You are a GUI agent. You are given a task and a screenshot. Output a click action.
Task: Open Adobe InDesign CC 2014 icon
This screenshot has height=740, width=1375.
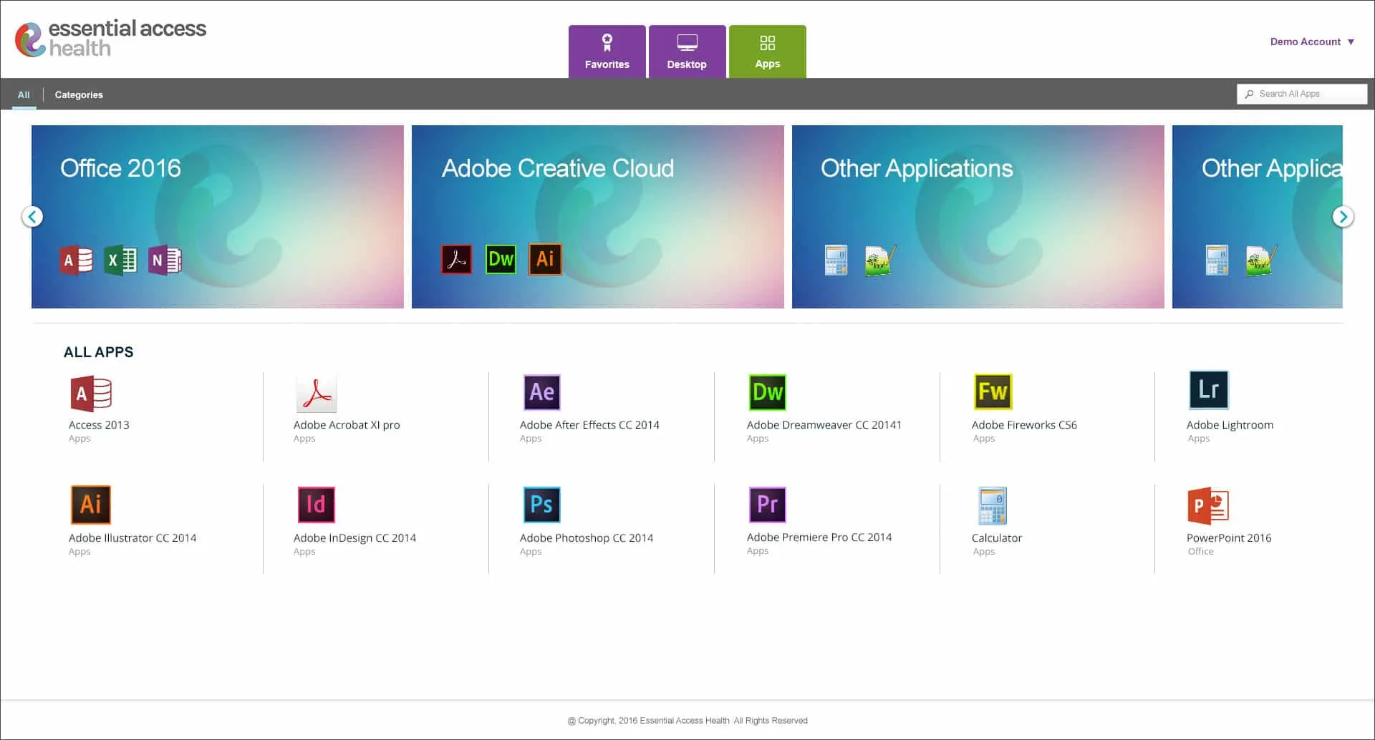pyautogui.click(x=316, y=505)
